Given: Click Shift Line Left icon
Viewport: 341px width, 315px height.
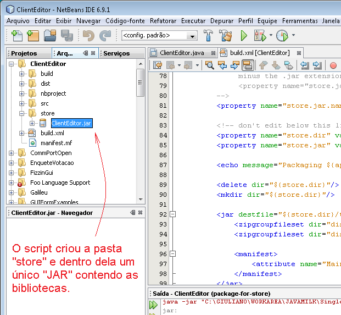Looking at the screenshot, I should point(305,65).
